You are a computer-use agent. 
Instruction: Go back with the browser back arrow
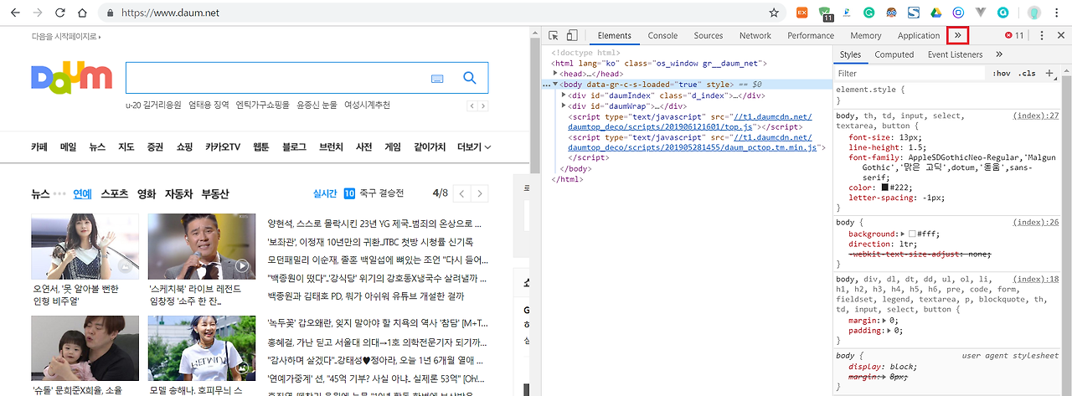coord(13,13)
